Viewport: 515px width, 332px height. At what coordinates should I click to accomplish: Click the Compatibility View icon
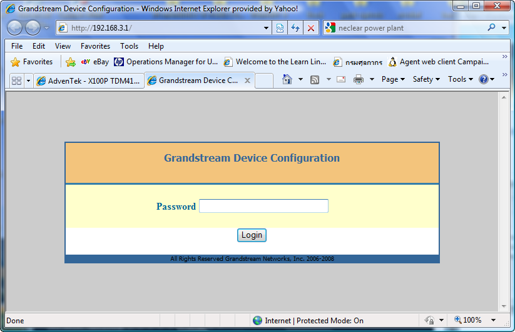tap(280, 28)
